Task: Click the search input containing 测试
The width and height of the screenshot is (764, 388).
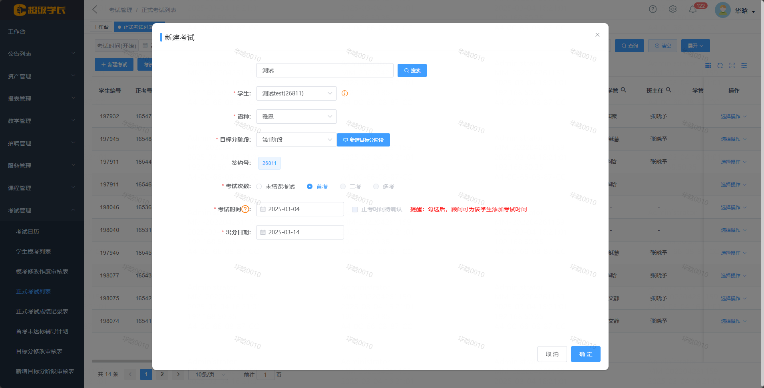Action: click(324, 70)
